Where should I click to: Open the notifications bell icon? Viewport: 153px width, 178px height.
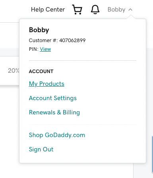pos(95,10)
